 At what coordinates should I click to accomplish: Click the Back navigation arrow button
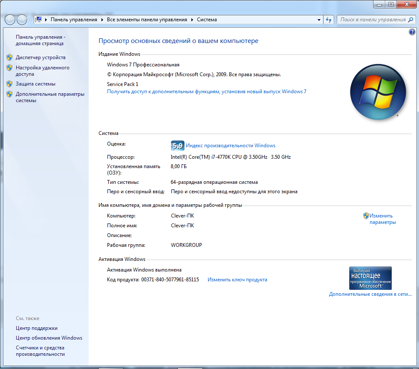click(10, 20)
